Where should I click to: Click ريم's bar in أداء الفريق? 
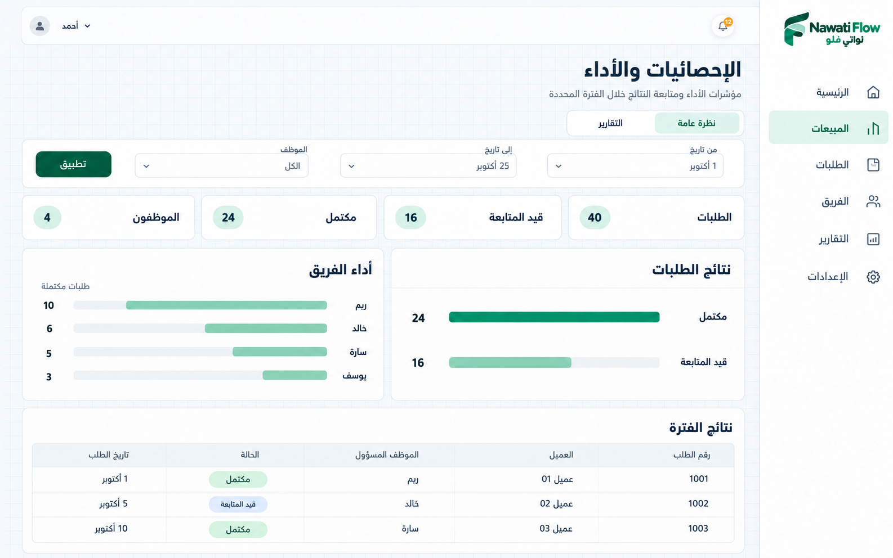200,305
